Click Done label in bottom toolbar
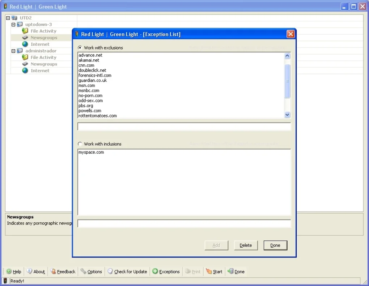Screen dimensions: 369x286 click(x=239, y=272)
